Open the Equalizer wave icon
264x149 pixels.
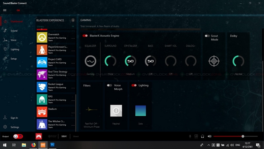click(90, 61)
